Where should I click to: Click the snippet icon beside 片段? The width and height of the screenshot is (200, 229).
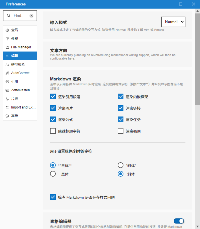tap(7, 99)
